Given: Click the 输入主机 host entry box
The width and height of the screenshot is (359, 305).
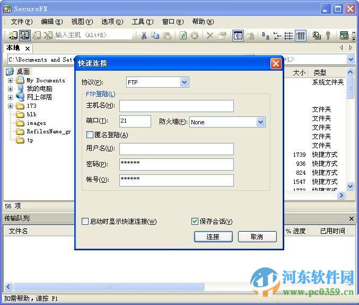Looking at the screenshot, I should point(93,35).
